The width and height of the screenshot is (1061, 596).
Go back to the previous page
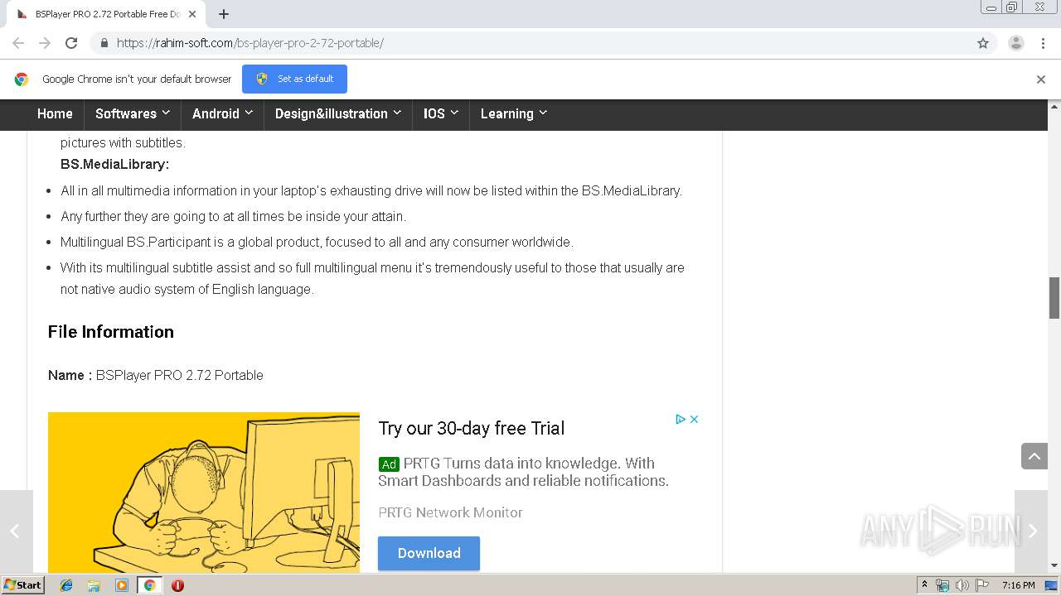pyautogui.click(x=18, y=43)
